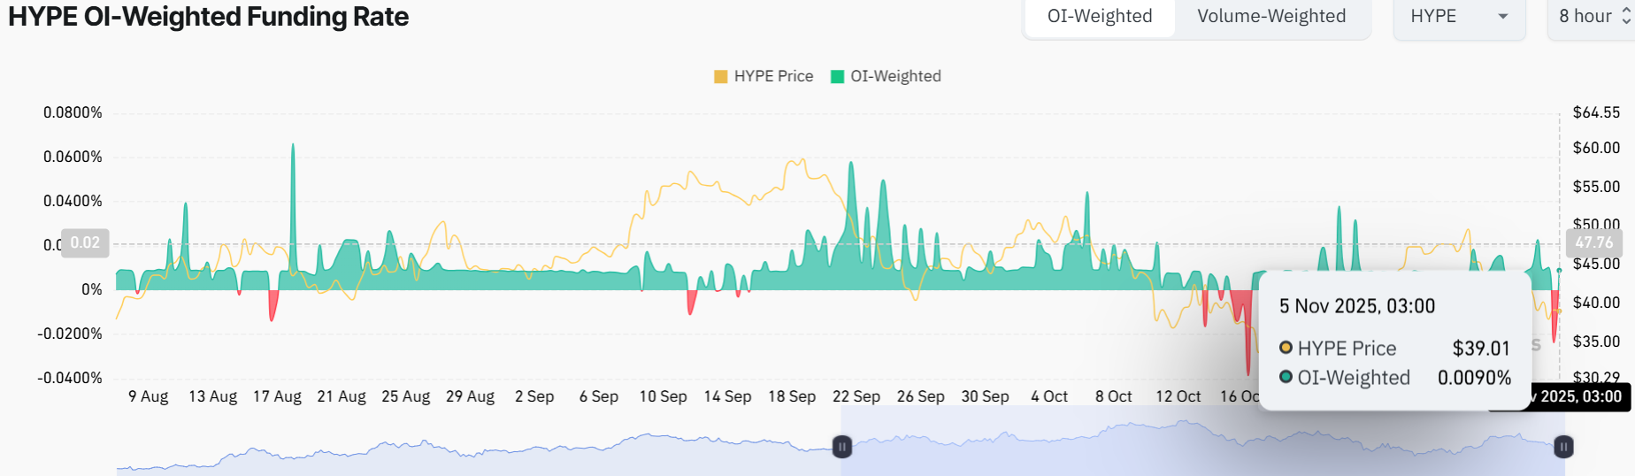Switch to the Volume-Weighted tab
The image size is (1635, 476).
coord(1270,17)
